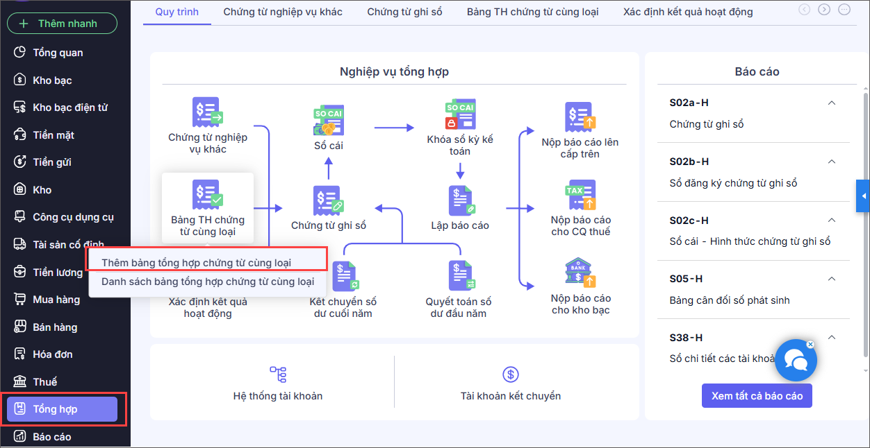Open the Hệ thống tài khoản icon
The width and height of the screenshot is (870, 448).
278,374
